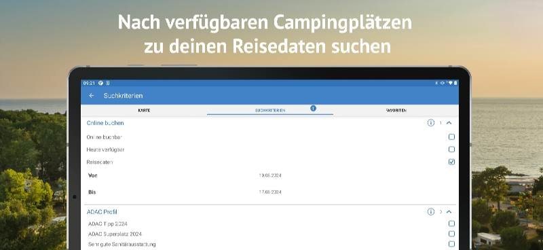Click the ADAC Tipp 2024 label
Viewport: 543px width, 250px height.
point(108,224)
